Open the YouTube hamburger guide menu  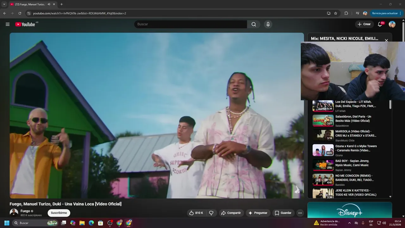coord(8,24)
